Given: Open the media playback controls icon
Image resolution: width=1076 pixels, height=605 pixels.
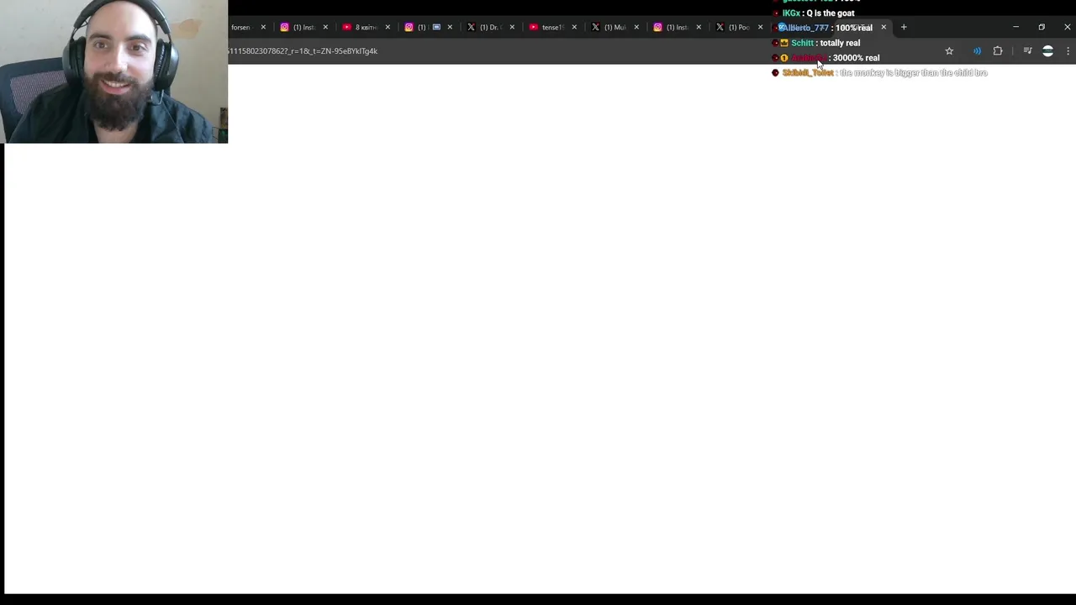Looking at the screenshot, I should 1027,51.
